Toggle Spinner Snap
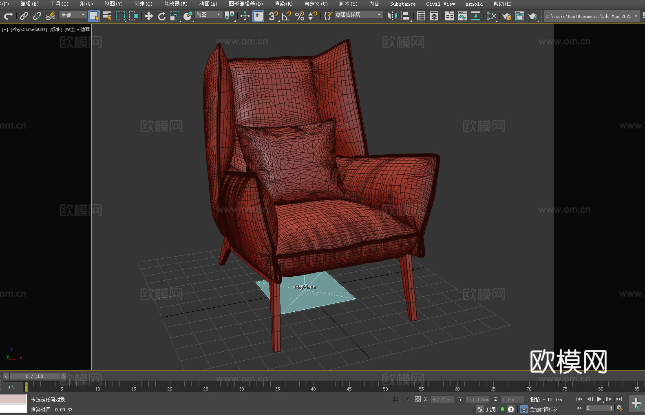The width and height of the screenshot is (645, 415). coord(313,16)
